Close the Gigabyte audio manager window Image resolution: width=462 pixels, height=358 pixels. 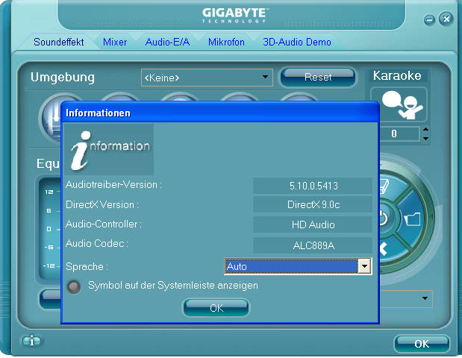[446, 19]
